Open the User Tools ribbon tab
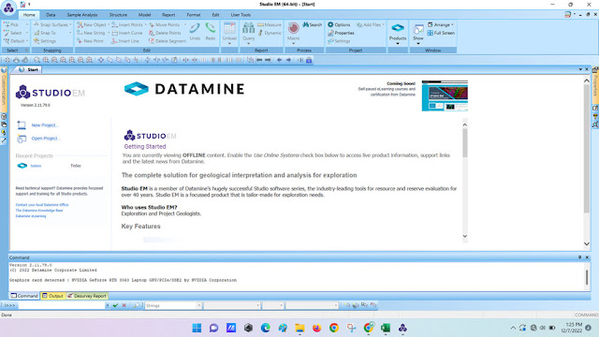This screenshot has width=599, height=337. click(x=241, y=15)
